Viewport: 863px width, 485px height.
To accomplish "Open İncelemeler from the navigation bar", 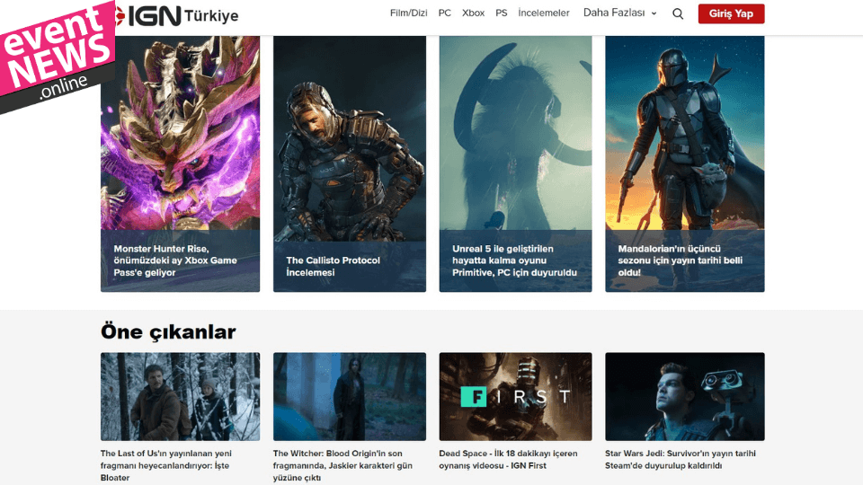I will (x=544, y=13).
